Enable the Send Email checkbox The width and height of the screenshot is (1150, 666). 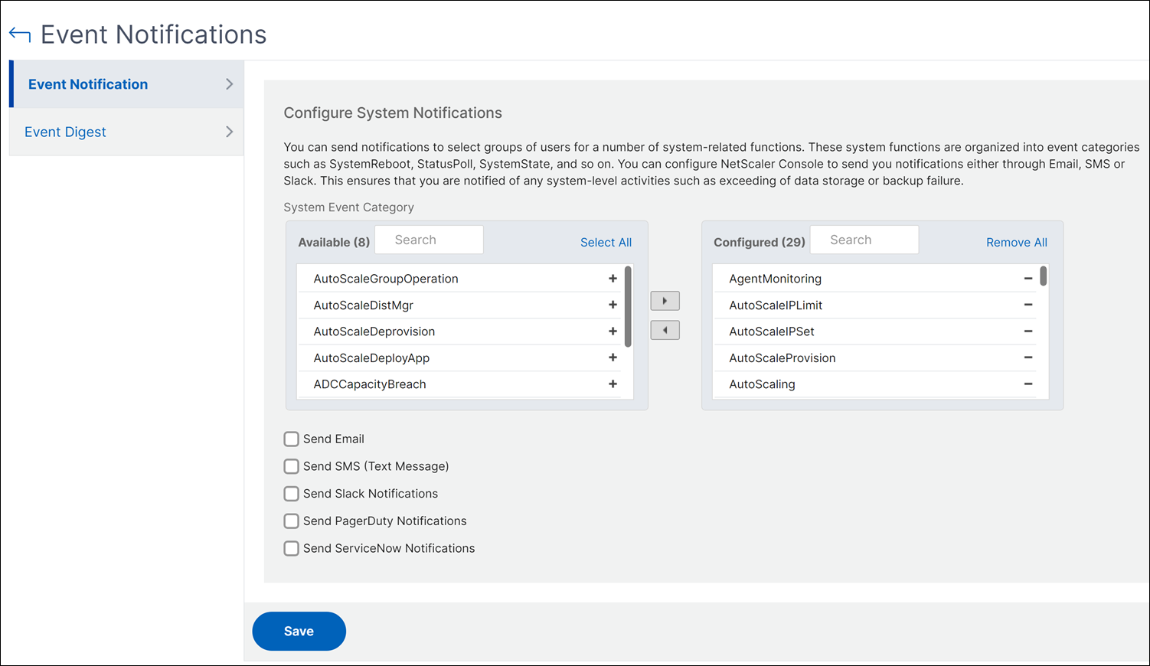click(x=291, y=439)
